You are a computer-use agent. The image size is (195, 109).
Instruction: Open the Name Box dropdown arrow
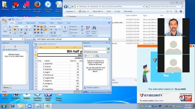[x=22, y=39]
